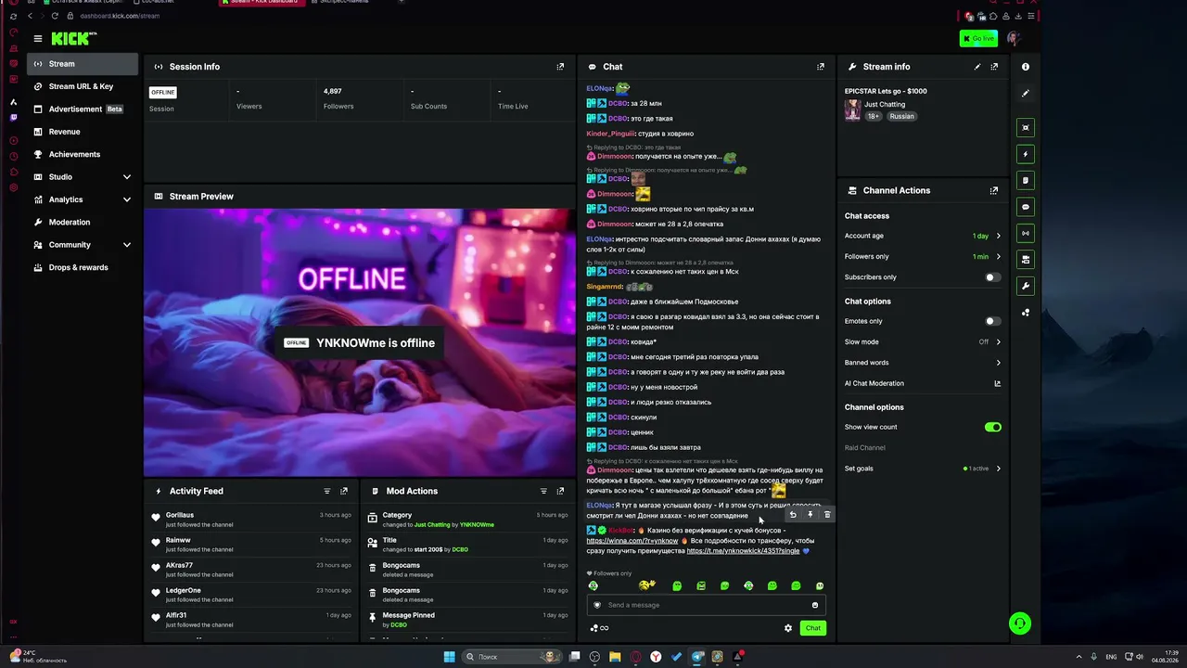Viewport: 1187px width, 668px height.
Task: Click the Windows taskbar search box
Action: pos(513,657)
